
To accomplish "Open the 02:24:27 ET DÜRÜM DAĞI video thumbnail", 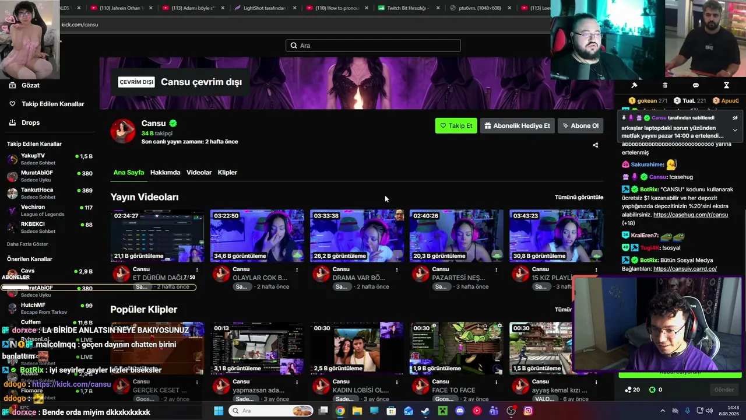I will click(157, 236).
